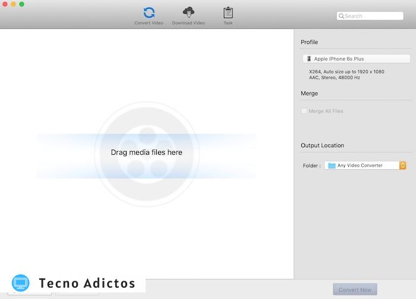The height and width of the screenshot is (299, 416).
Task: Minimize the window with the yellow button
Action: (x=14, y=4)
